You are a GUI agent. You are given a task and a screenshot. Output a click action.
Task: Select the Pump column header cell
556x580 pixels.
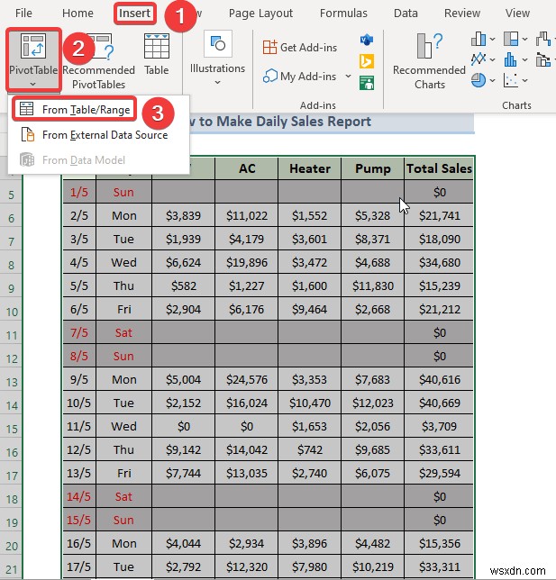click(372, 168)
